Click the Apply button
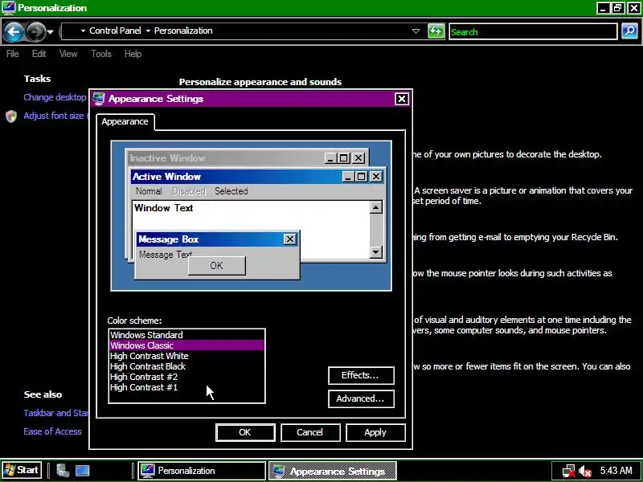 pyautogui.click(x=375, y=432)
